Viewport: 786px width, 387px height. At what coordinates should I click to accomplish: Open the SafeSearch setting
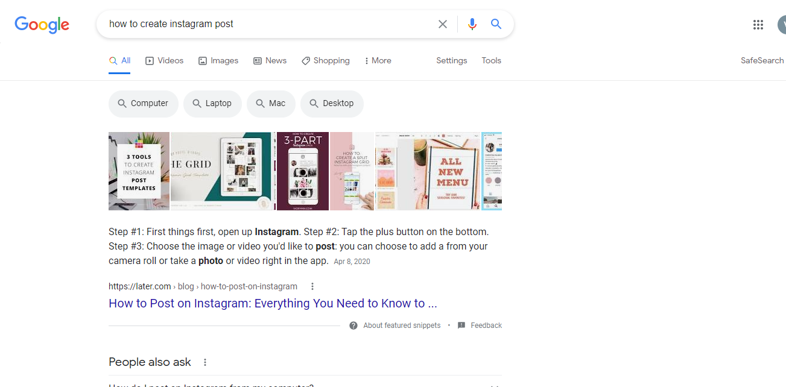pos(762,61)
